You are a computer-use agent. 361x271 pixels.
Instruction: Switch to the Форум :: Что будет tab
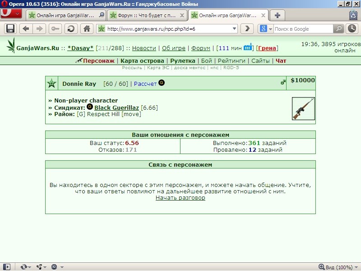[x=146, y=15]
